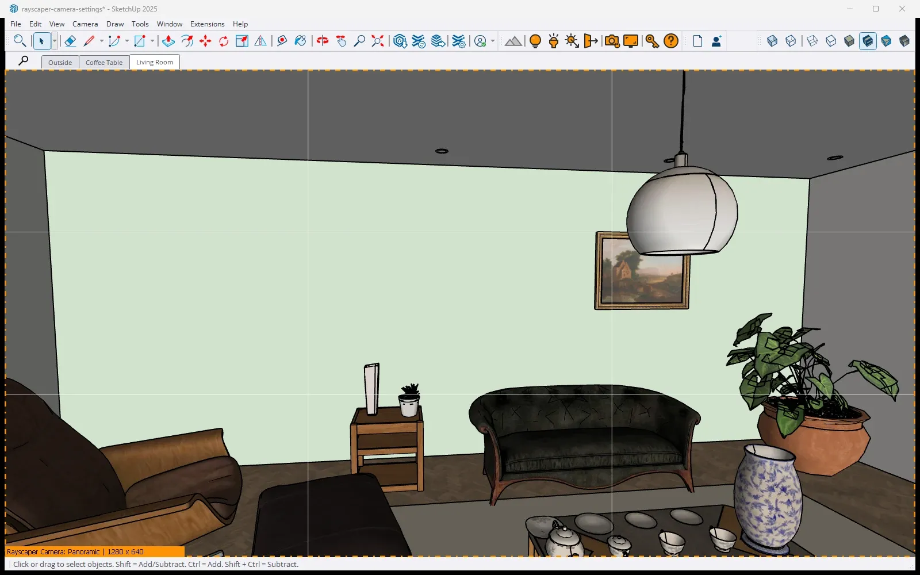Click the Send to LayOut icon
The height and width of the screenshot is (575, 920).
coord(438,41)
